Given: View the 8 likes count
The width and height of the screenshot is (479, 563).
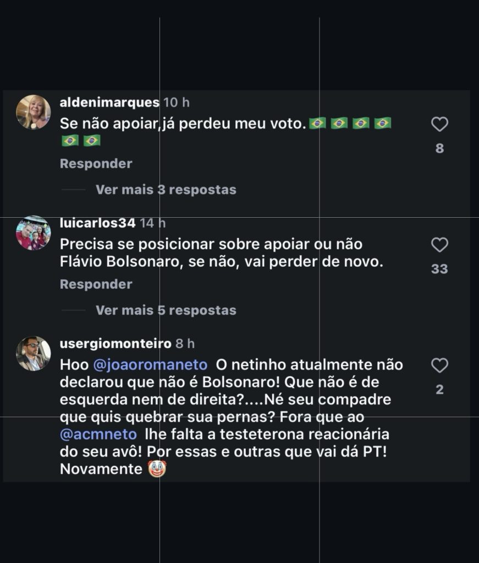Looking at the screenshot, I should pyautogui.click(x=439, y=148).
